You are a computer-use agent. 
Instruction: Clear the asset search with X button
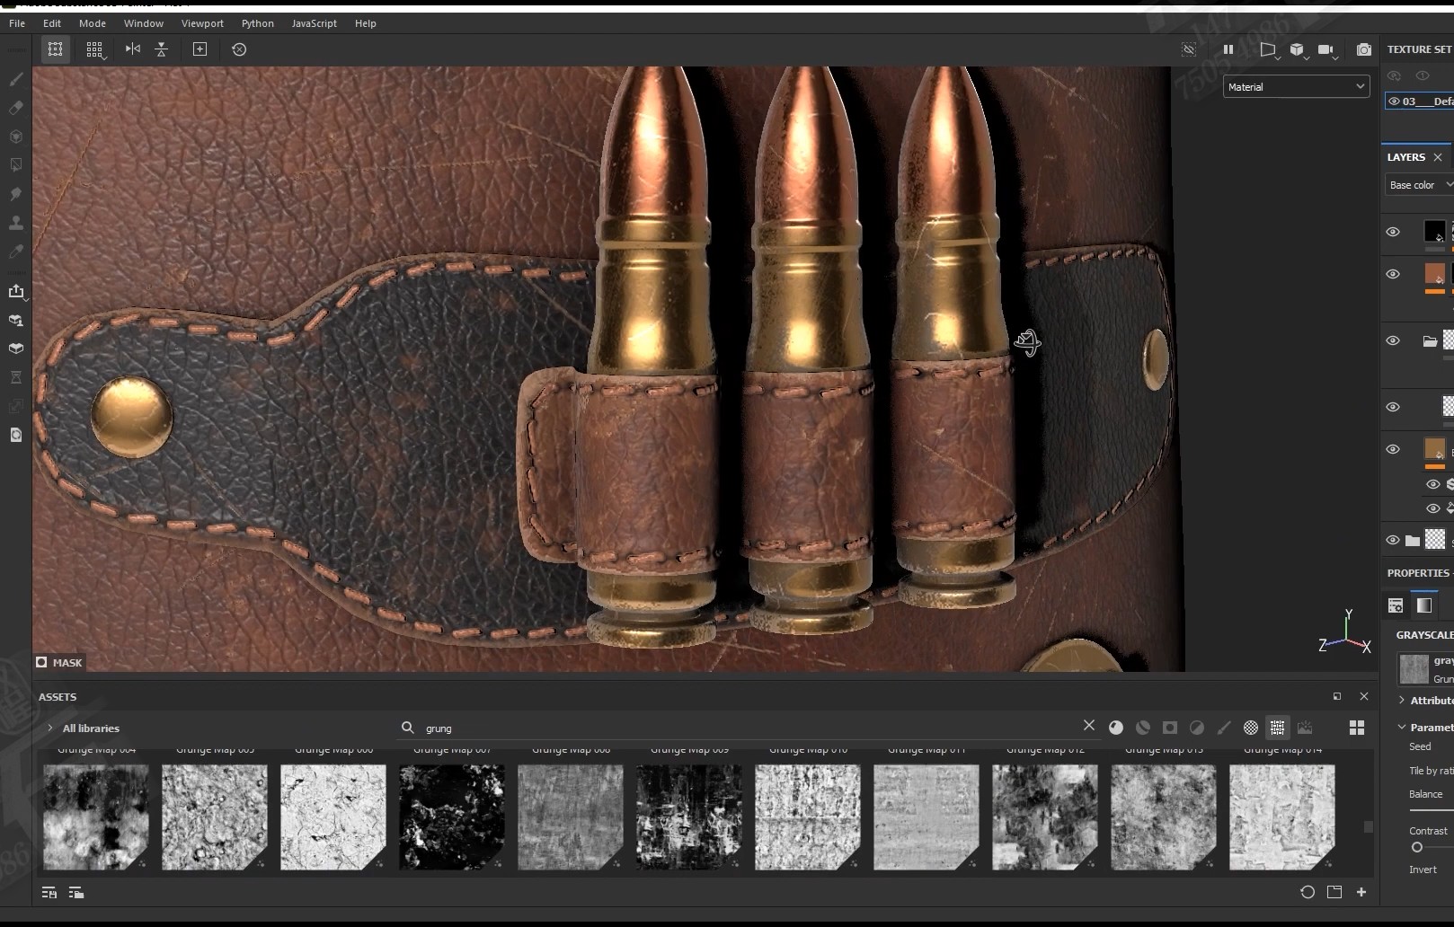(1089, 726)
